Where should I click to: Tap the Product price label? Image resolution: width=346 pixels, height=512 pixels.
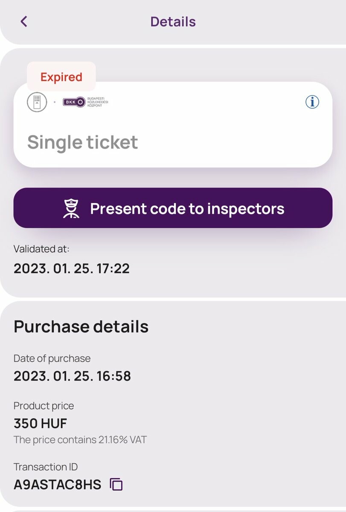[x=44, y=406]
